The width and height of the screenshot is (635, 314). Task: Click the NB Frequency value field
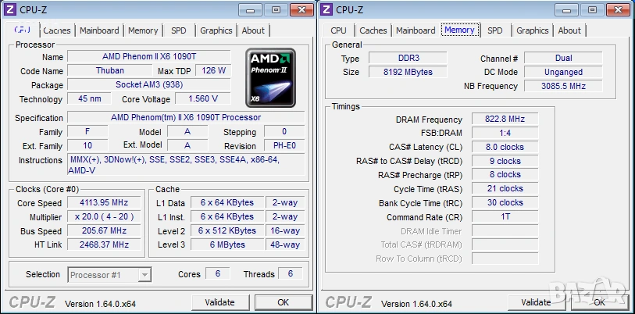pyautogui.click(x=563, y=86)
